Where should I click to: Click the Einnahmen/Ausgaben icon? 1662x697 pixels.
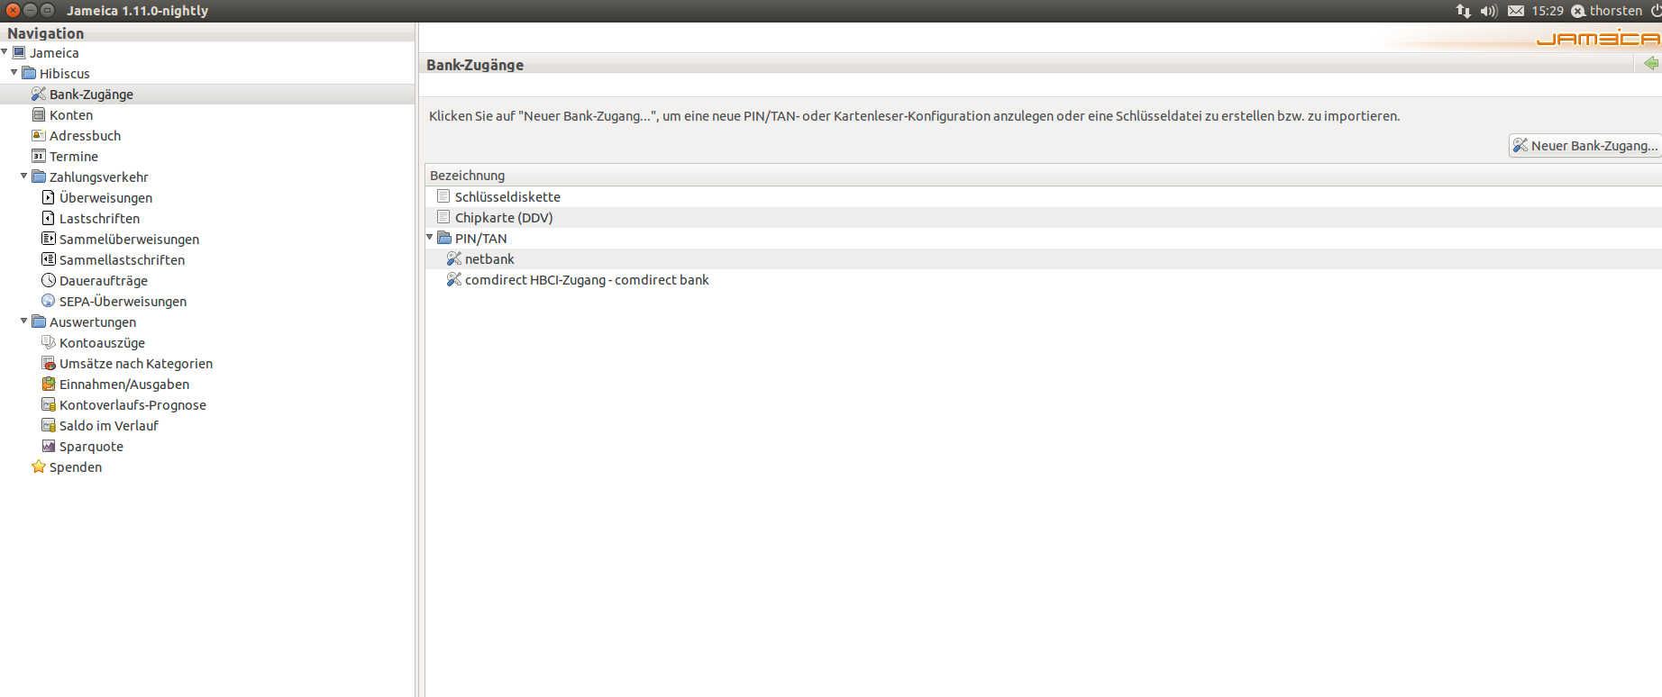[48, 384]
